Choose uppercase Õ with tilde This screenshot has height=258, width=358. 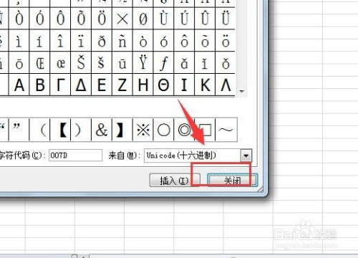(81, 18)
